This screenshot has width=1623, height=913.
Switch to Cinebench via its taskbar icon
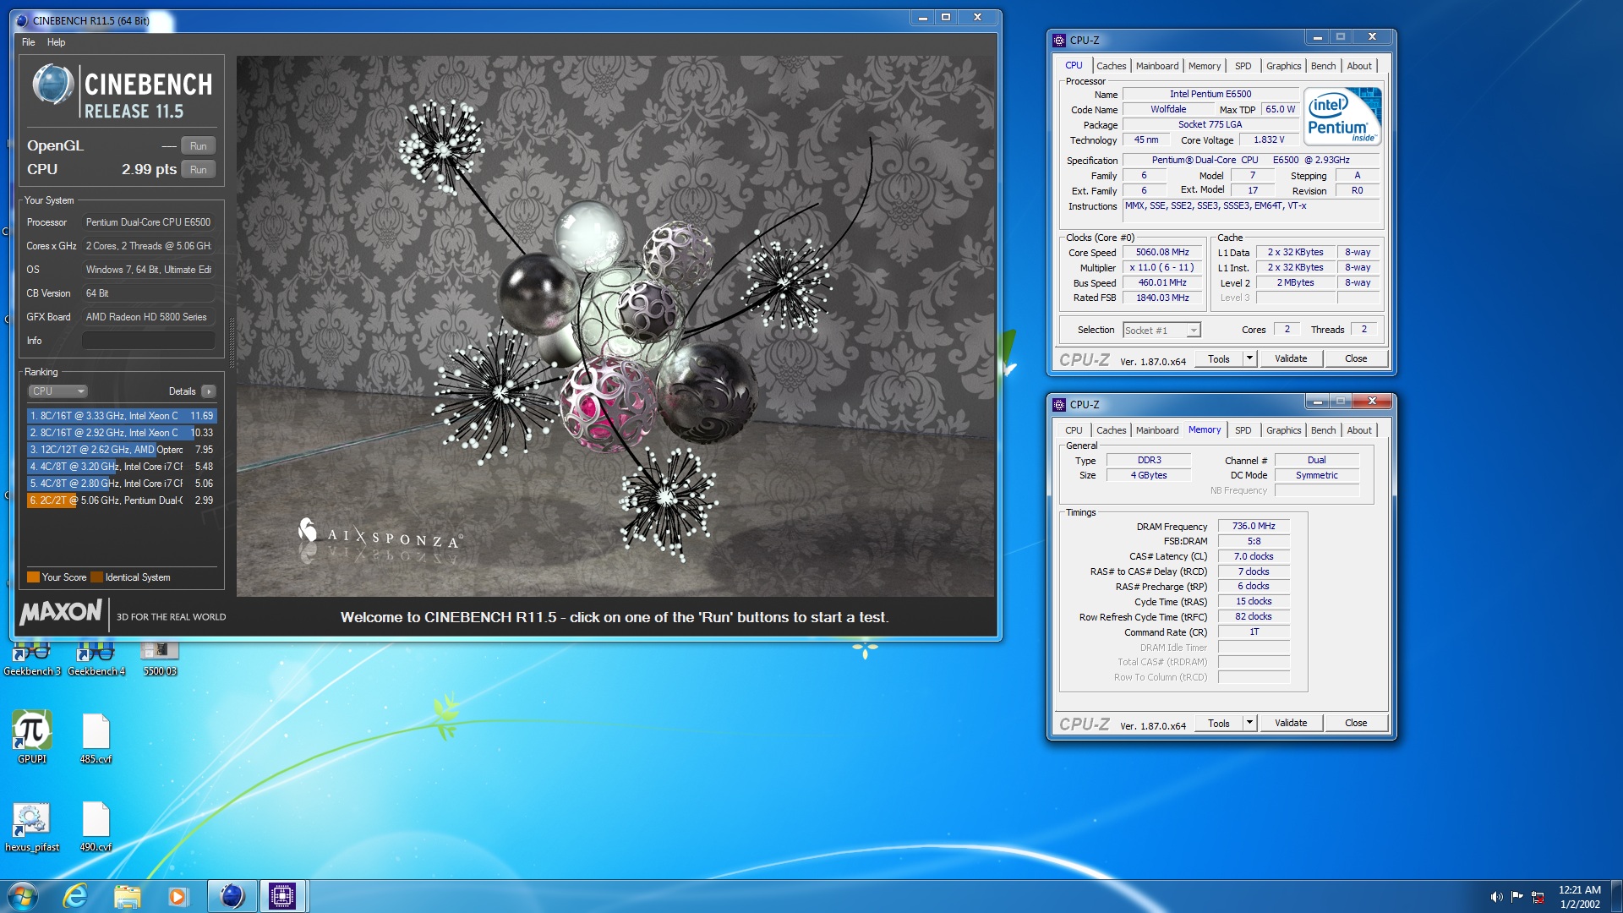pos(232,896)
